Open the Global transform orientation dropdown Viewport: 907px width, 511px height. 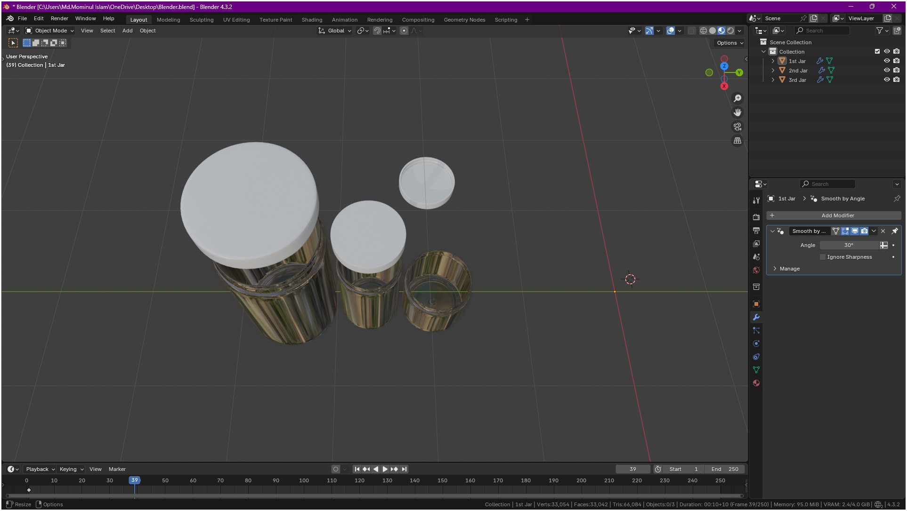tap(335, 31)
